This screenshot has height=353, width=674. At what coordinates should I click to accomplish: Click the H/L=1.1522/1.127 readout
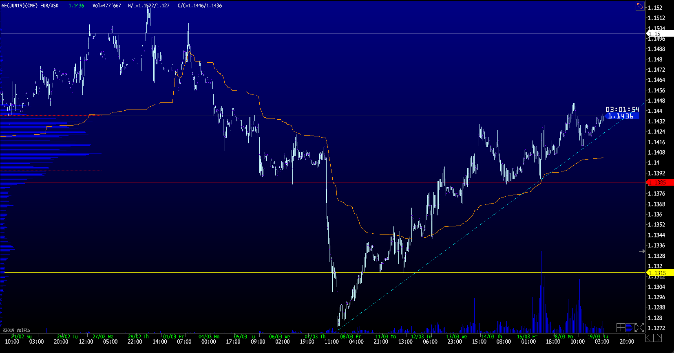(148, 6)
